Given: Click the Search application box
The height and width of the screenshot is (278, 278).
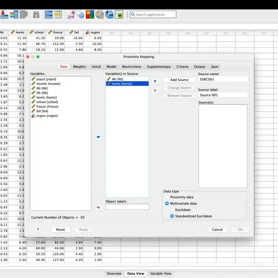Looking at the screenshot, I should coord(153,14).
